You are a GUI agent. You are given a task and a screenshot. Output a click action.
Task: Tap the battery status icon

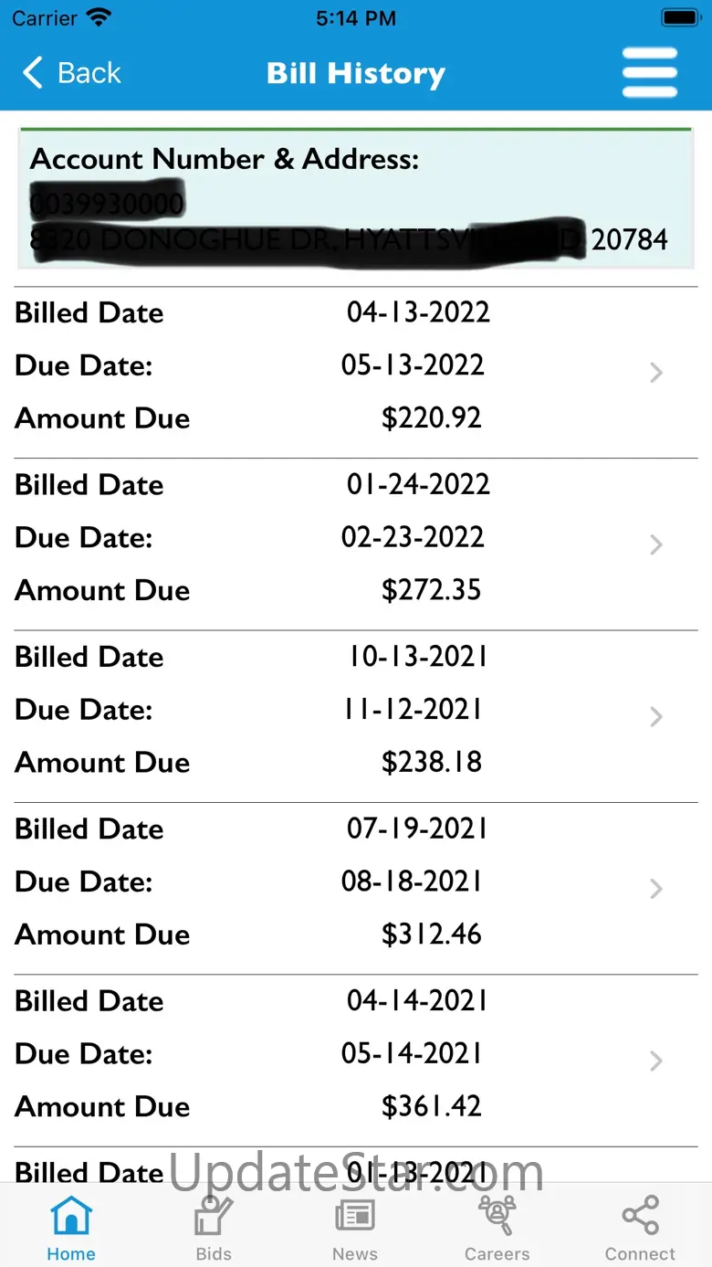pyautogui.click(x=680, y=17)
